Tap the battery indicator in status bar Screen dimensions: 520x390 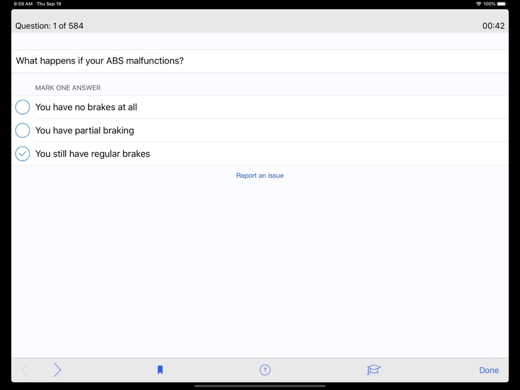pyautogui.click(x=502, y=4)
